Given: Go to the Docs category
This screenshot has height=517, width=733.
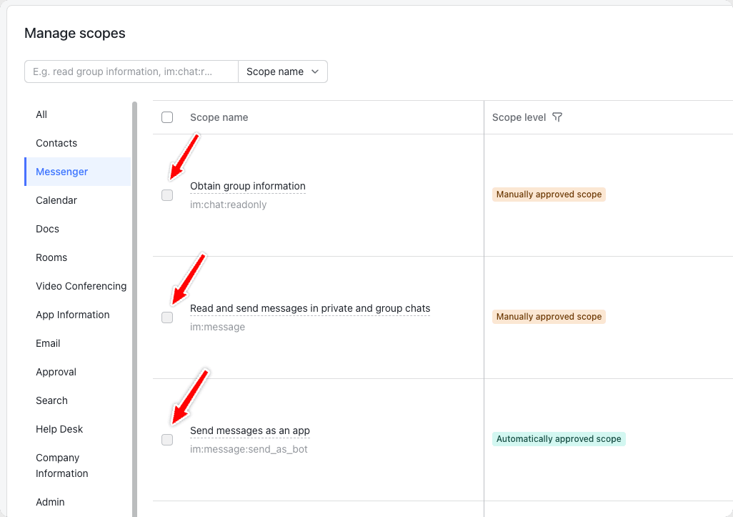Looking at the screenshot, I should point(47,229).
